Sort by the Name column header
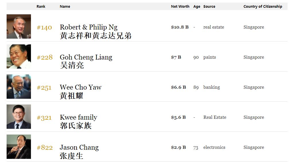The image size is (295, 162). 65,7
